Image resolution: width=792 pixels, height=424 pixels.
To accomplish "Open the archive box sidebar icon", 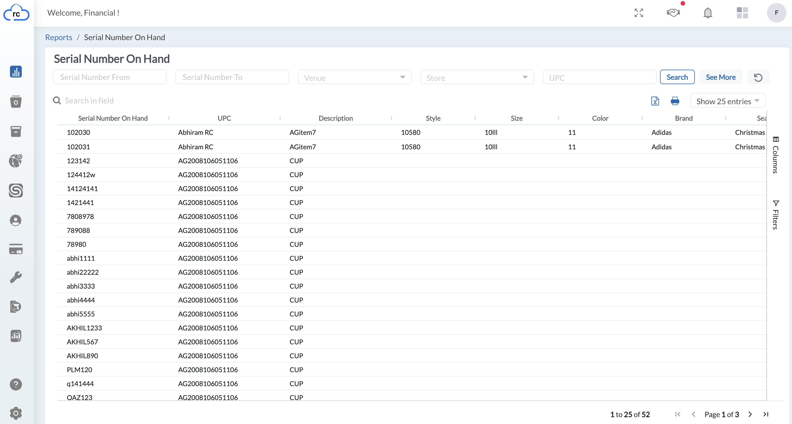I will click(x=16, y=131).
